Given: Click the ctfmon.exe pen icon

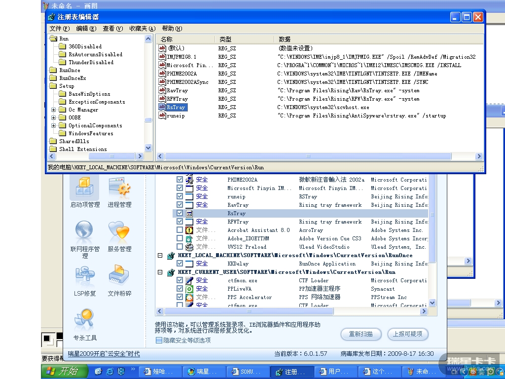Looking at the screenshot, I should coord(189,280).
